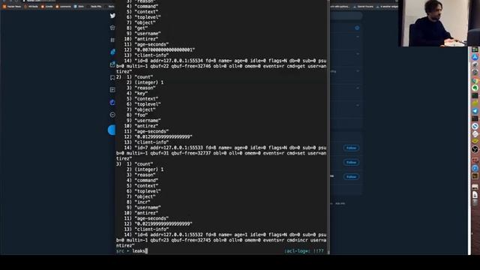Click client-info line starting "id=7 addr=127.0.0.1:55533"
This screenshot has width=480, height=270.
[x=221, y=153]
